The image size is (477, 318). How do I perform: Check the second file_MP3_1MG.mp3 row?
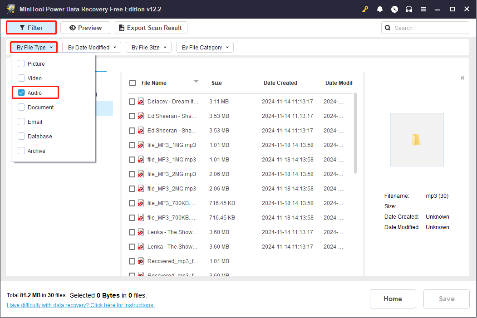point(132,160)
